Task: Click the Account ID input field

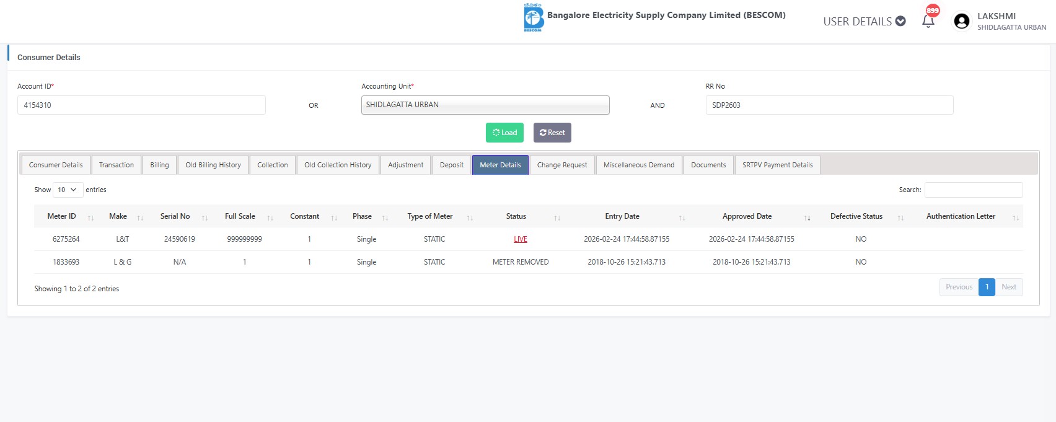Action: coord(141,105)
